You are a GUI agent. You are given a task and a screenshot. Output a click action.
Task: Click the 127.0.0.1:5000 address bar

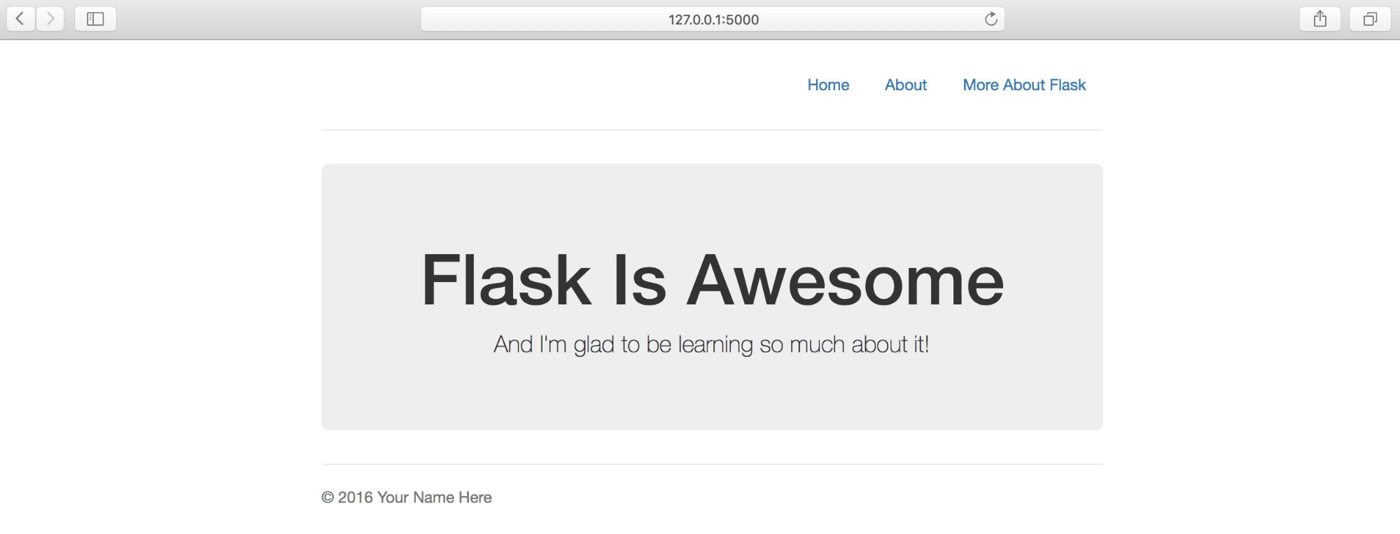coord(713,19)
